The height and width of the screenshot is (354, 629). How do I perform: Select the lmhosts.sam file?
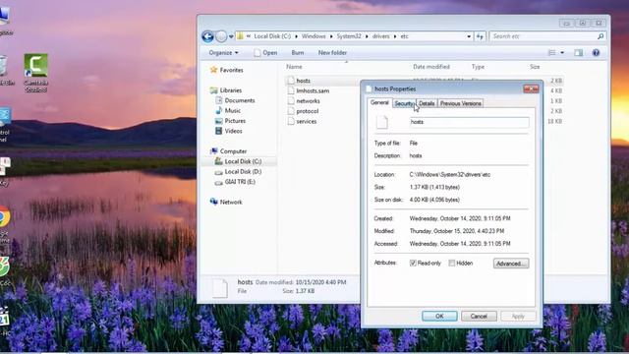point(313,91)
